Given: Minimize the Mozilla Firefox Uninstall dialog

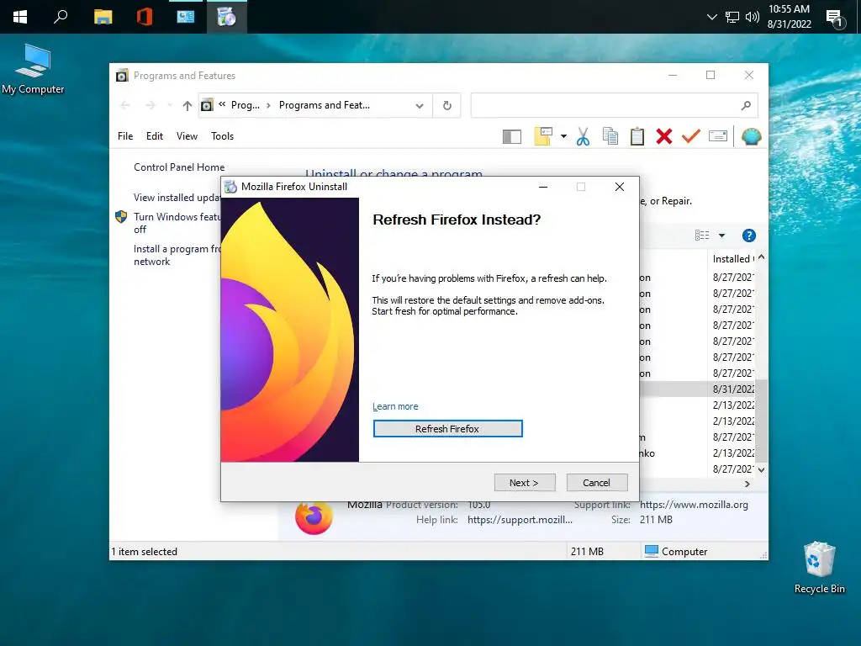Looking at the screenshot, I should [x=543, y=187].
